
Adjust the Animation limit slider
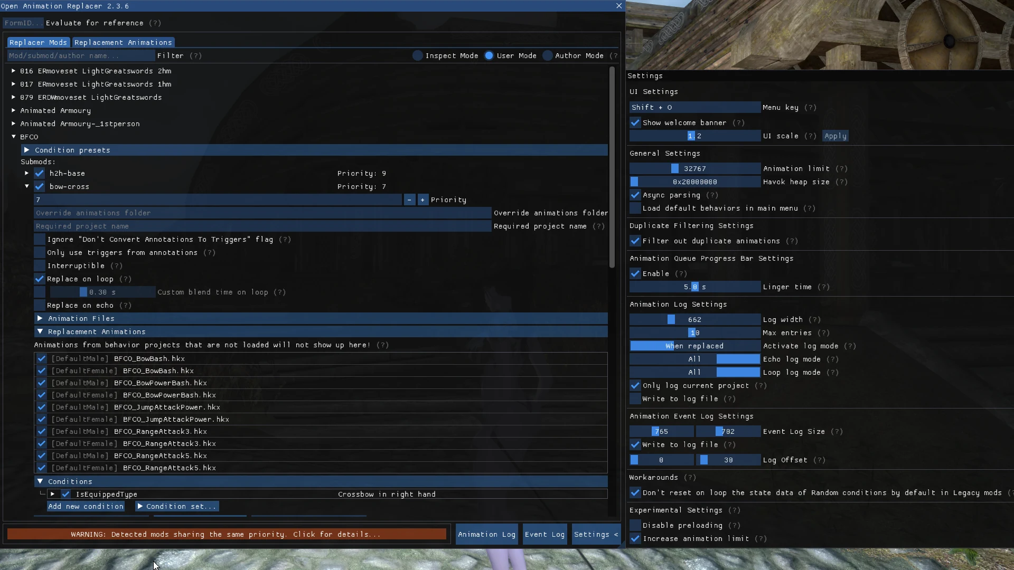(x=695, y=169)
